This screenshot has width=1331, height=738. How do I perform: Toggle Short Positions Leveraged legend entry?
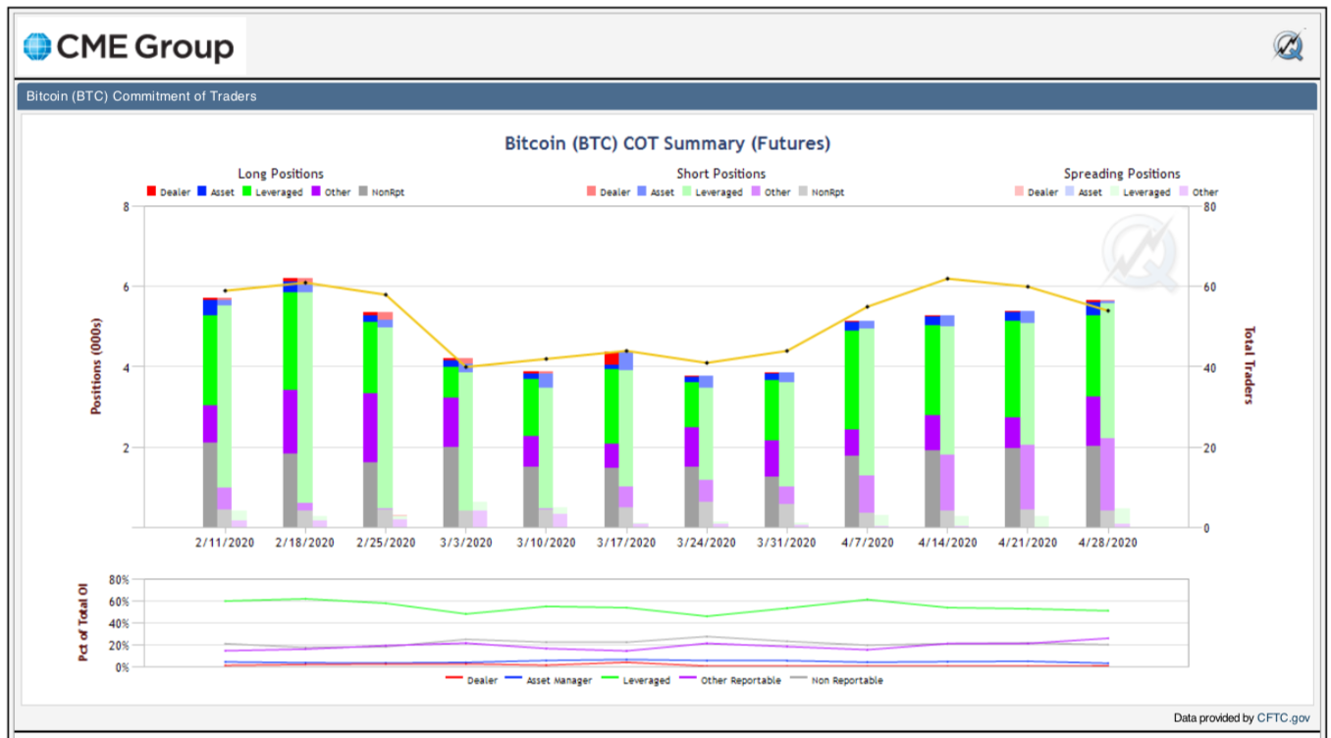(713, 192)
